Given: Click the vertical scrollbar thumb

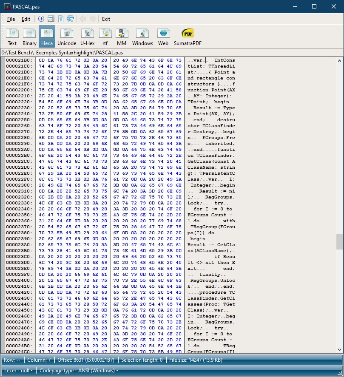Looking at the screenshot, I should (x=339, y=242).
